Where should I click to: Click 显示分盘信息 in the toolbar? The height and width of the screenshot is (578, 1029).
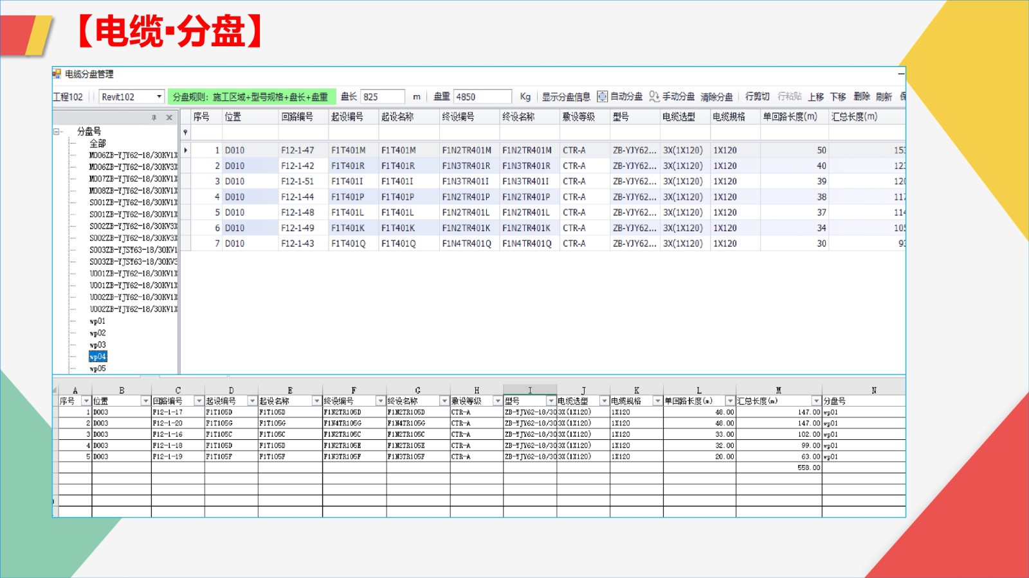tap(566, 96)
